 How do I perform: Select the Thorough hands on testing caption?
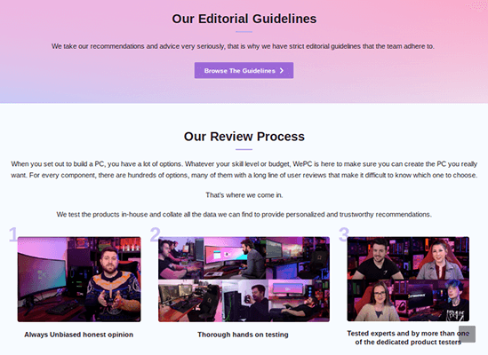243,335
